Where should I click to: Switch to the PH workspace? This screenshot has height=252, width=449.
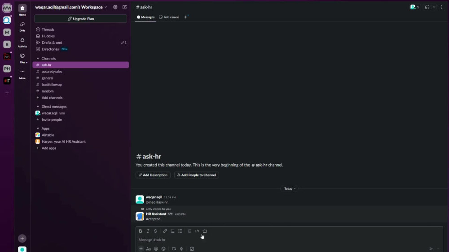point(7,68)
